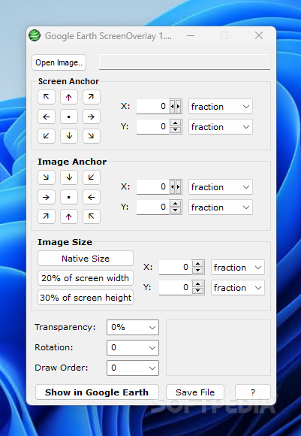Image resolution: width=301 pixels, height=436 pixels.
Task: Set Screen Anchor to right arrow
Action: tap(92, 117)
